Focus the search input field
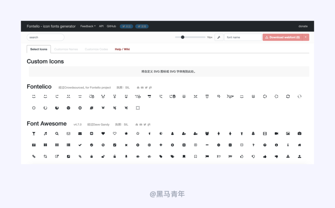The image size is (335, 208). [46, 37]
